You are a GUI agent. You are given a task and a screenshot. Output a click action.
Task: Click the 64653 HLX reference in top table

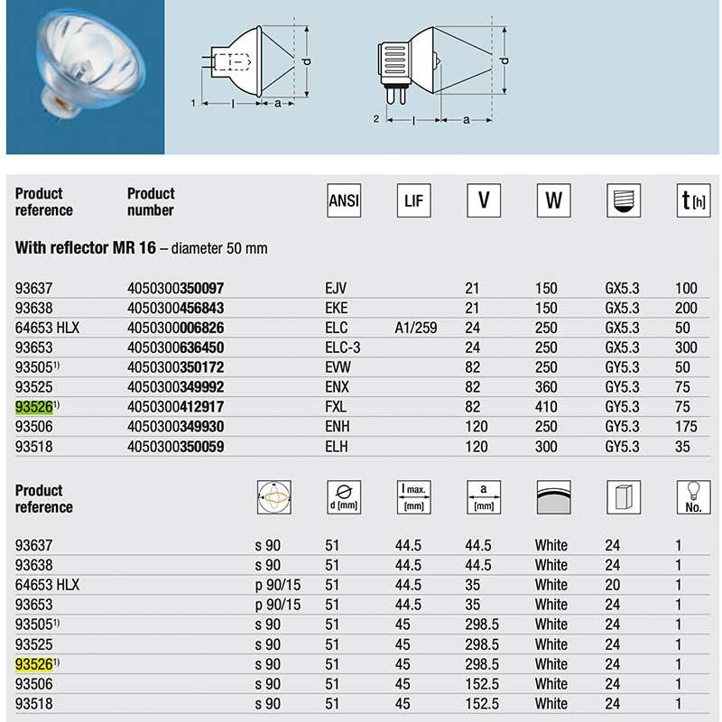click(x=48, y=328)
